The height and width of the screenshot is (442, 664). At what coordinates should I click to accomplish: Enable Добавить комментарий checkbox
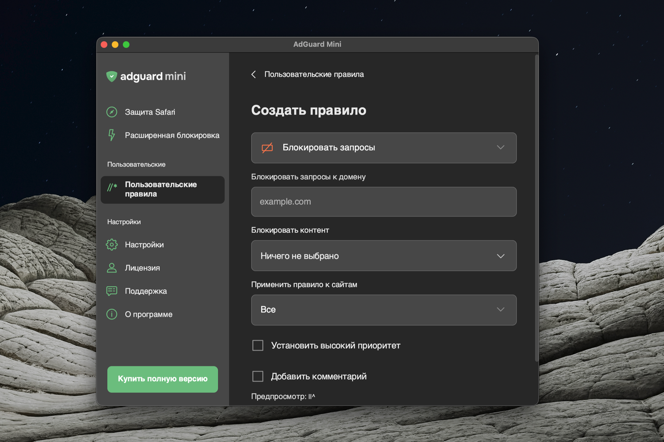click(x=258, y=376)
